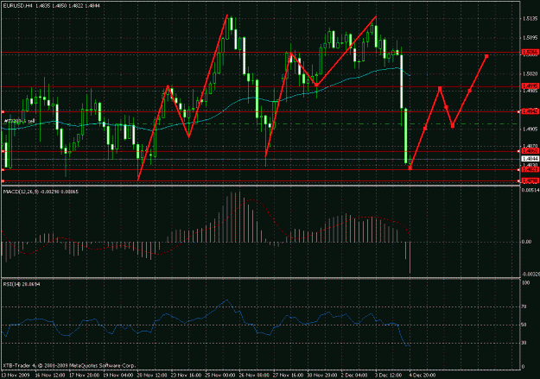Click price scale label 1.5095
The height and width of the screenshot is (379, 540).
[x=530, y=38]
